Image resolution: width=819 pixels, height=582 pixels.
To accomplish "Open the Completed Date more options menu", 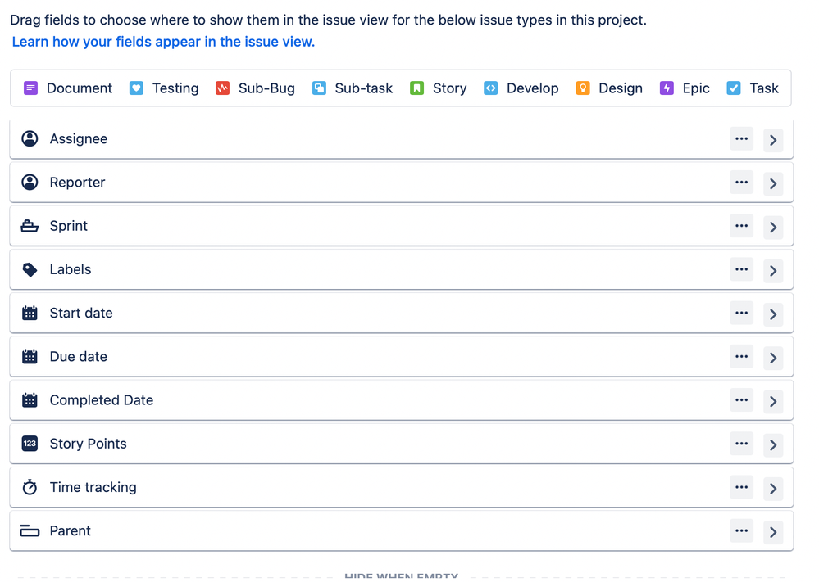I will pos(741,400).
